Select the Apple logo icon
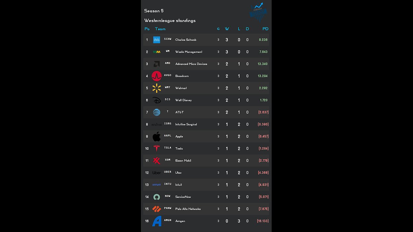413x232 pixels. click(x=156, y=136)
